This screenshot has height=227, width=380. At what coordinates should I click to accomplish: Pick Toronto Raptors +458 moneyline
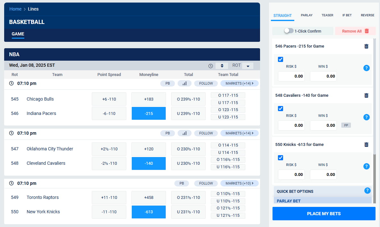click(x=148, y=198)
